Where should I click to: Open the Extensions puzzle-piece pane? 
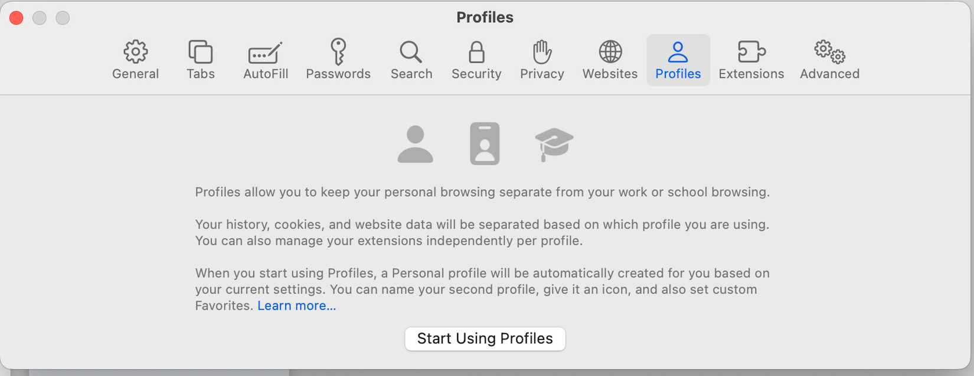(751, 59)
